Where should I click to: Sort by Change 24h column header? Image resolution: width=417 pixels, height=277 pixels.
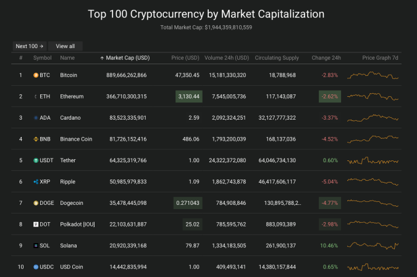coord(326,58)
